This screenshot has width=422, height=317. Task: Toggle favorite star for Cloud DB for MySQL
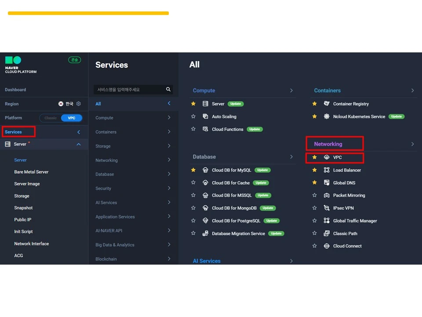point(193,170)
